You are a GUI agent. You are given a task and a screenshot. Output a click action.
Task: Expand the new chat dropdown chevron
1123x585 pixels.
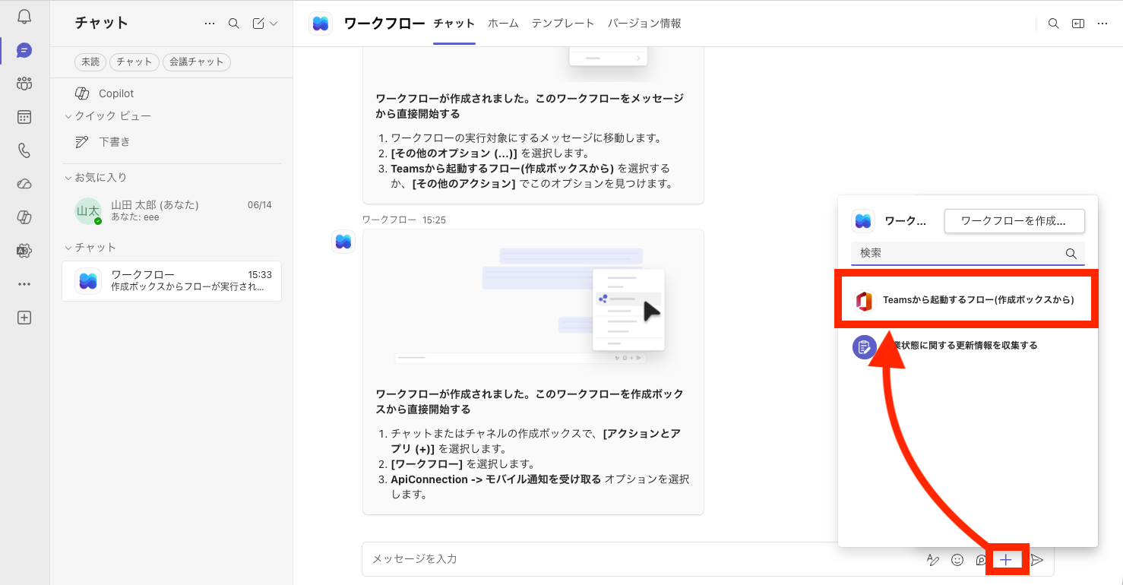(x=274, y=24)
